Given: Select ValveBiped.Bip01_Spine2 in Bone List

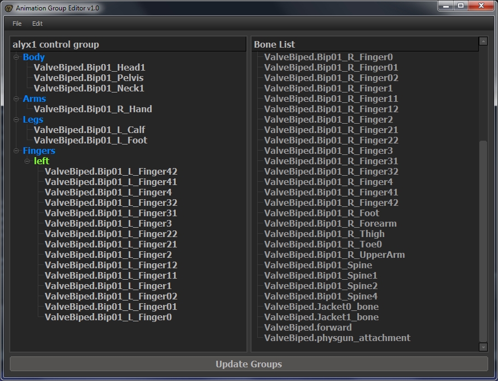Looking at the screenshot, I should [321, 286].
